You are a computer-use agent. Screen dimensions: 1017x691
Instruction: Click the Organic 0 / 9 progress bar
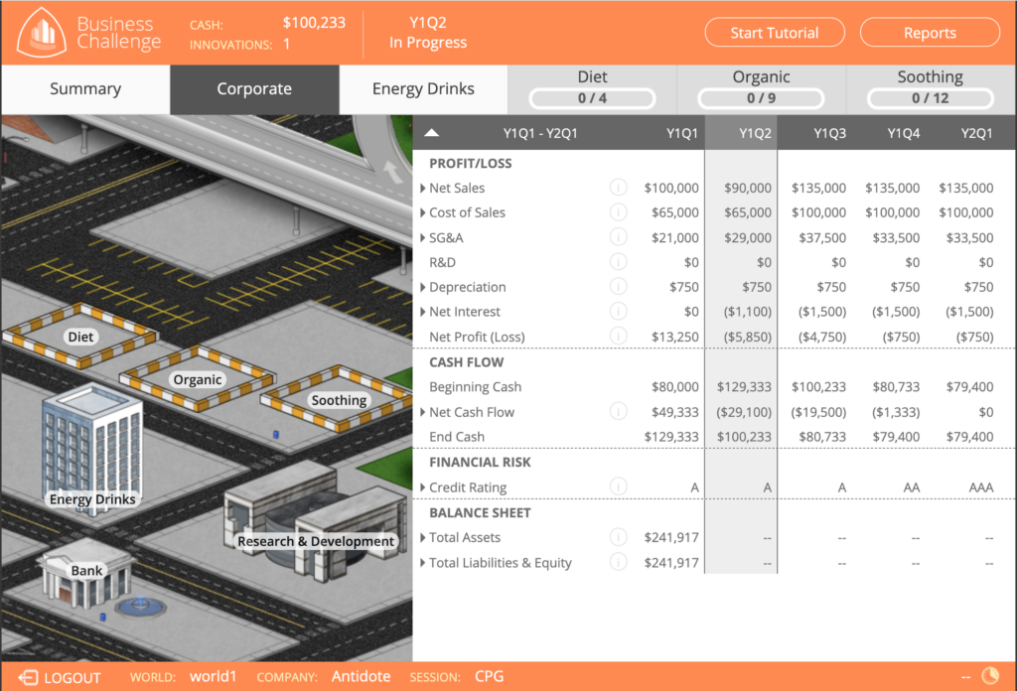coord(761,98)
